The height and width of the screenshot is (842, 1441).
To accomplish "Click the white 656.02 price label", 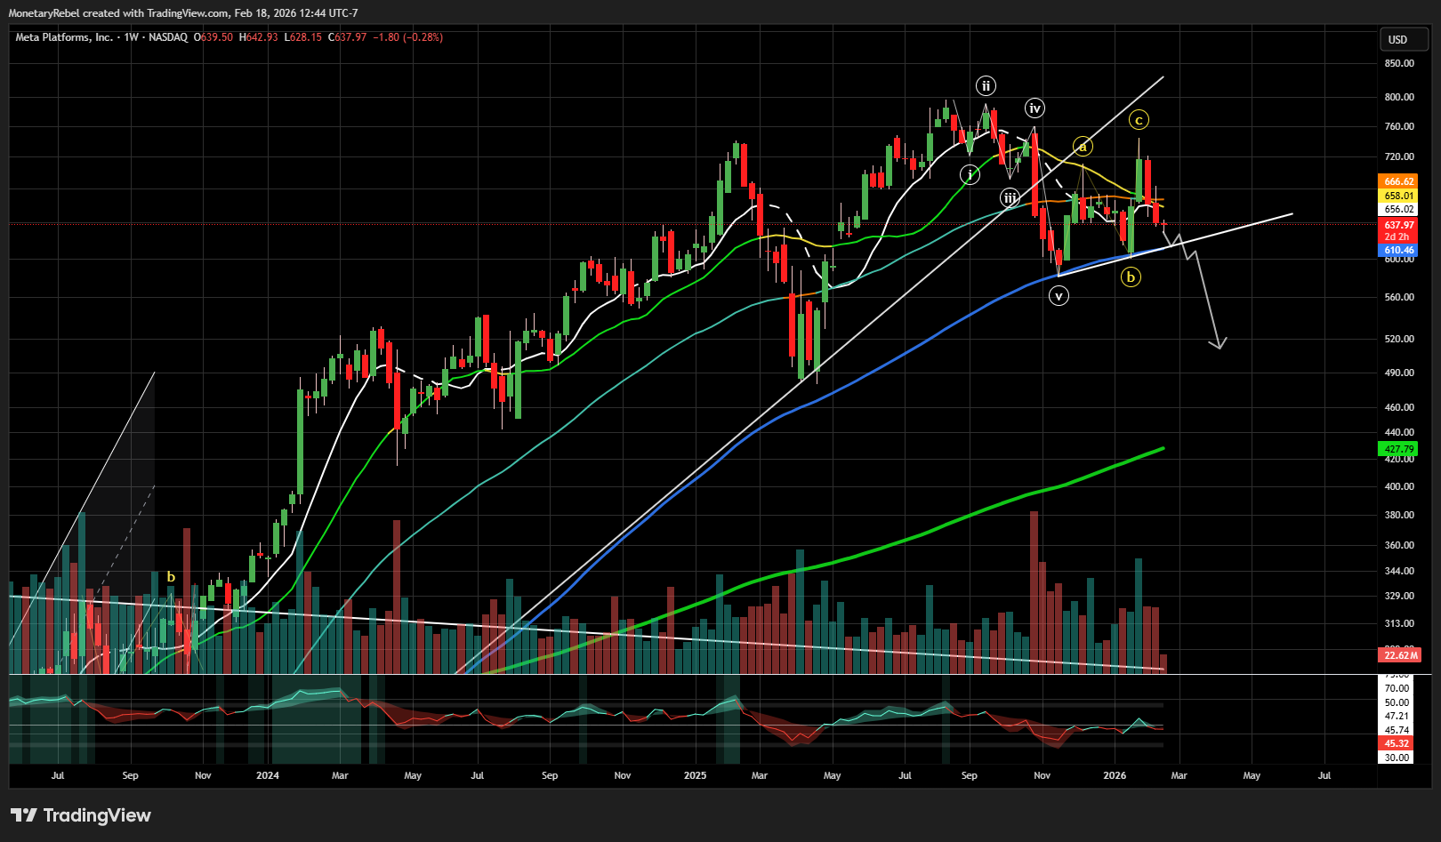I will 1399,210.
